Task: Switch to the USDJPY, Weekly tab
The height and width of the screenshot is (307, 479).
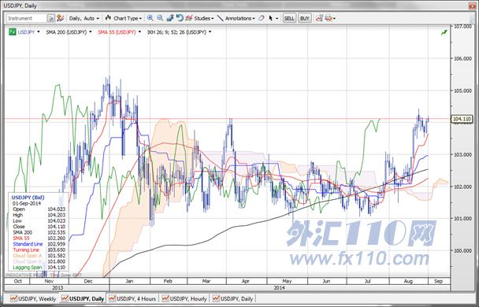Action: [33, 298]
